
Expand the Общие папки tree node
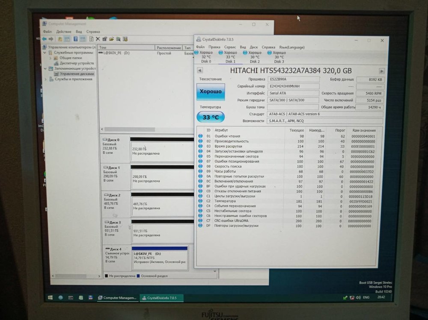(51, 58)
